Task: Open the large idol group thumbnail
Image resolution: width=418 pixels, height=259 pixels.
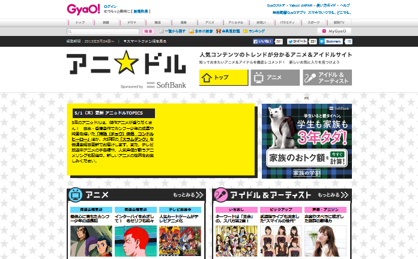Action: tap(237, 241)
